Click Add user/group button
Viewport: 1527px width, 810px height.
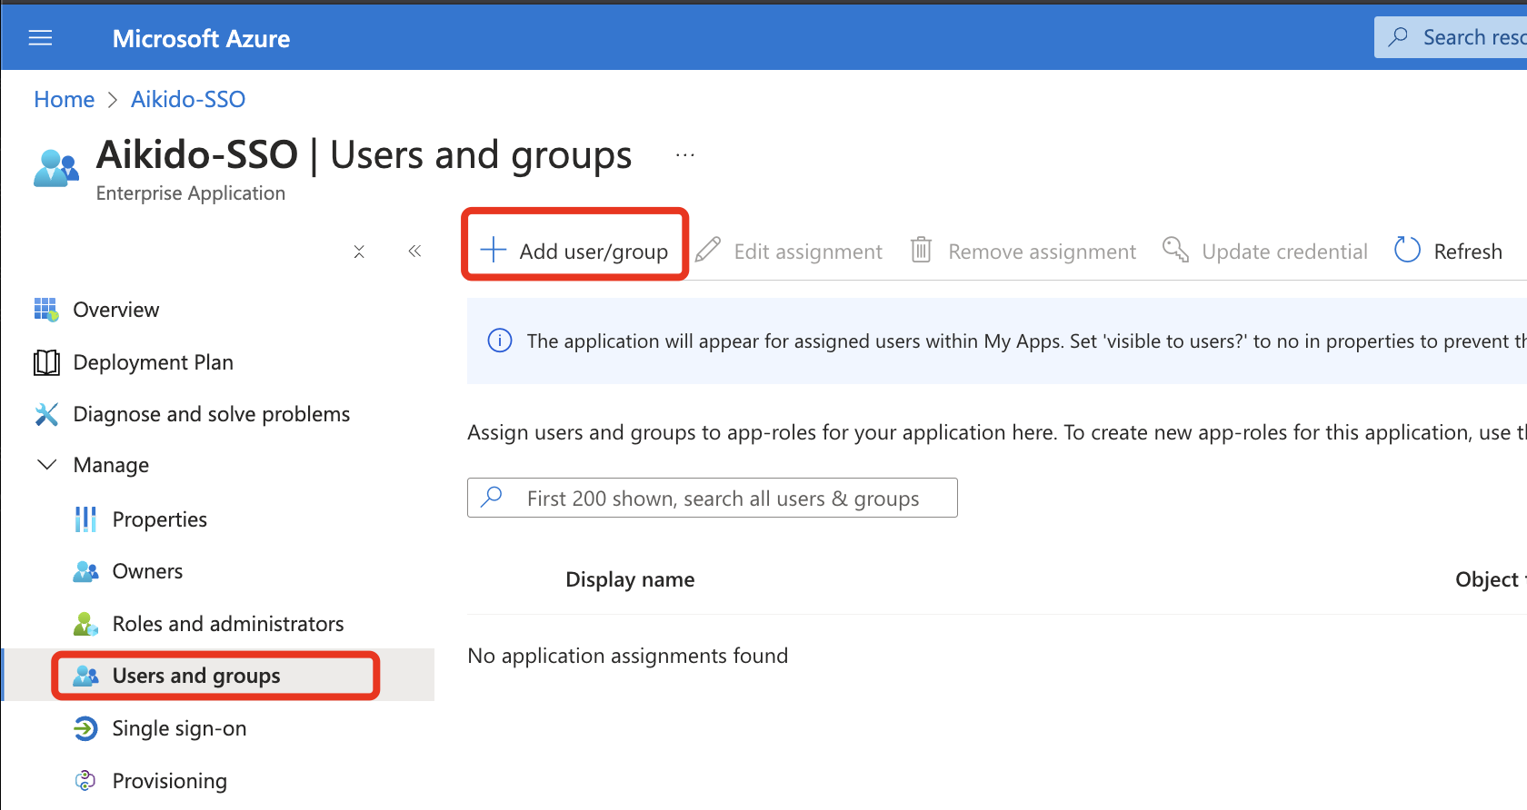coord(574,251)
